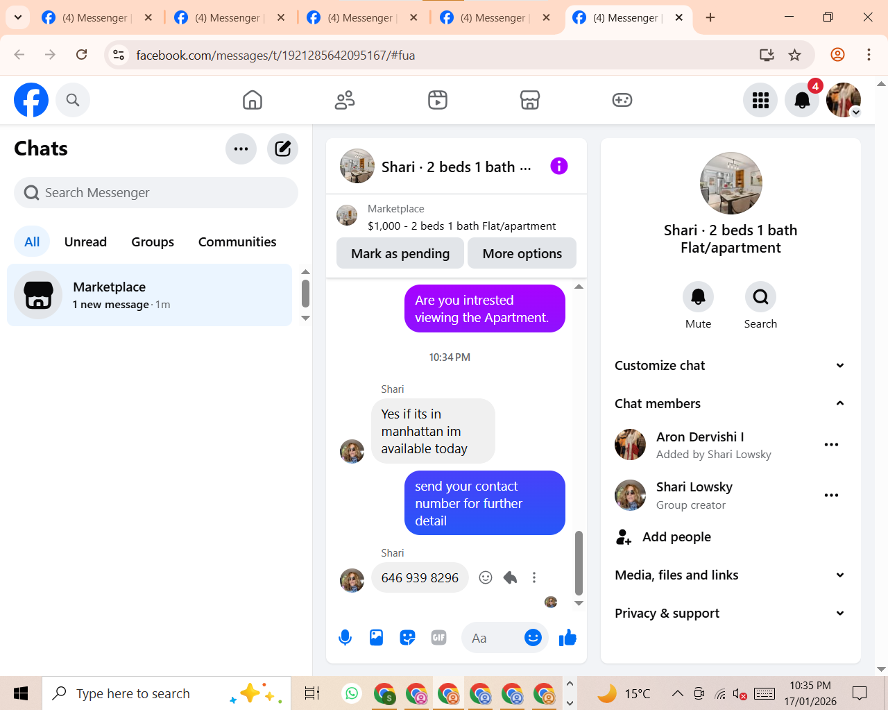This screenshot has height=710, width=888.
Task: Open WhatsApp from the taskbar
Action: (352, 693)
